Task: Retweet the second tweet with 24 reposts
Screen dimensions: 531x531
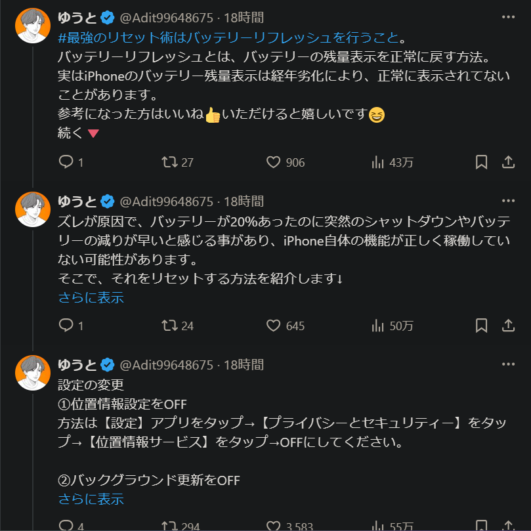Action: [x=170, y=325]
